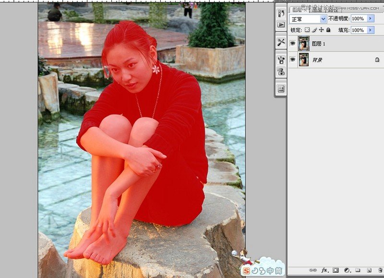Open the 填充 fill slider arrow
The image size is (384, 278).
pyautogui.click(x=371, y=30)
